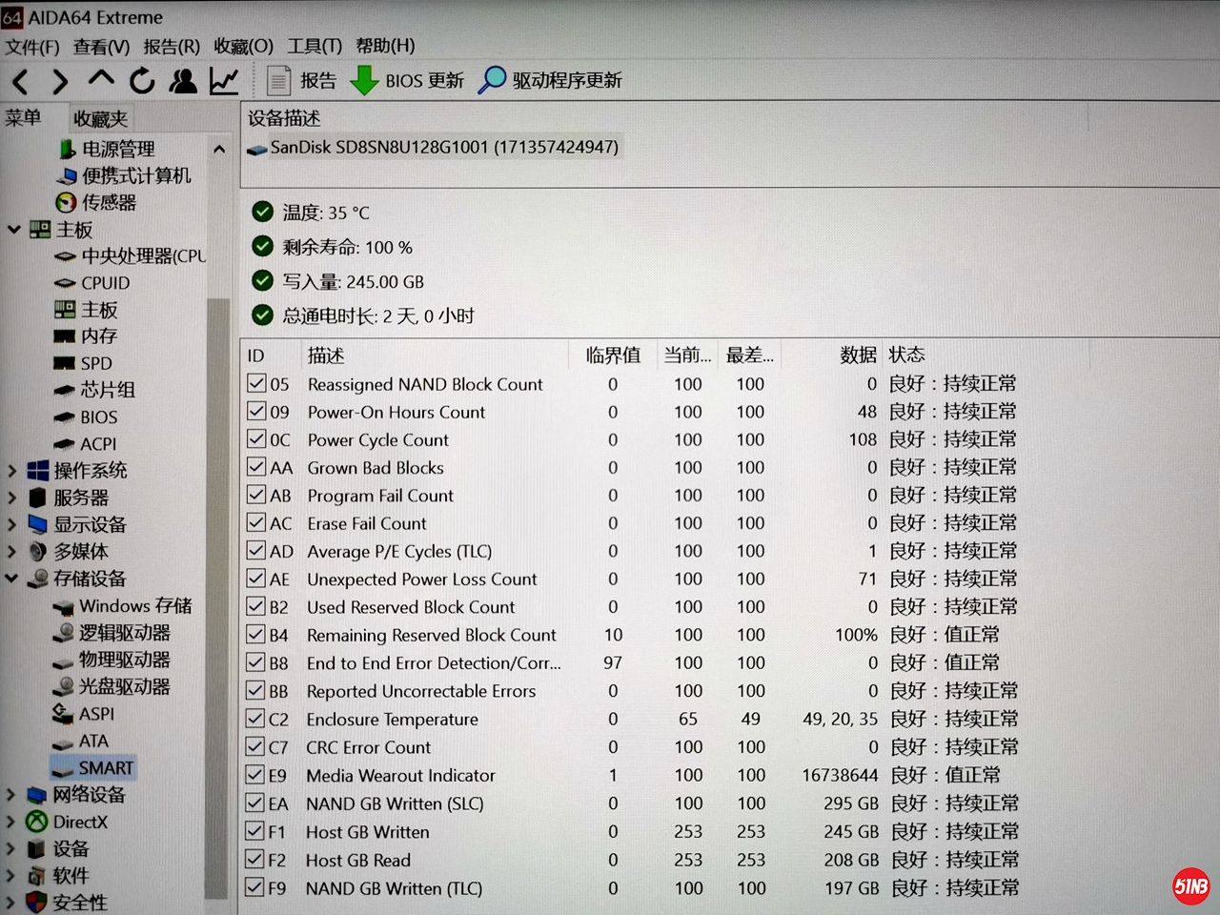Click the Back navigation arrow

(x=21, y=81)
